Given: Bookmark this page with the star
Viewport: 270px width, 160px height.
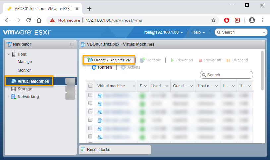Looking at the screenshot, I should pos(213,20).
